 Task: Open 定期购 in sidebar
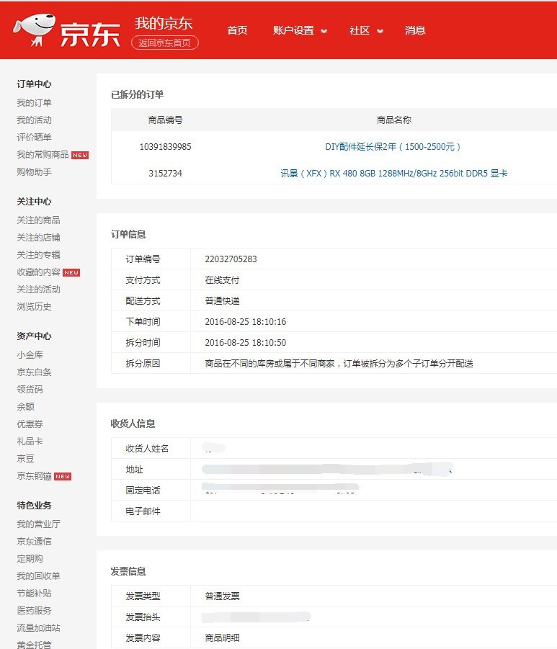tap(30, 559)
